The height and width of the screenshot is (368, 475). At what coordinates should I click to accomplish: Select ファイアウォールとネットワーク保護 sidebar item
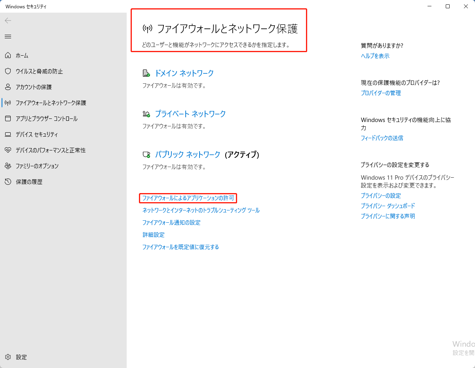tap(51, 103)
